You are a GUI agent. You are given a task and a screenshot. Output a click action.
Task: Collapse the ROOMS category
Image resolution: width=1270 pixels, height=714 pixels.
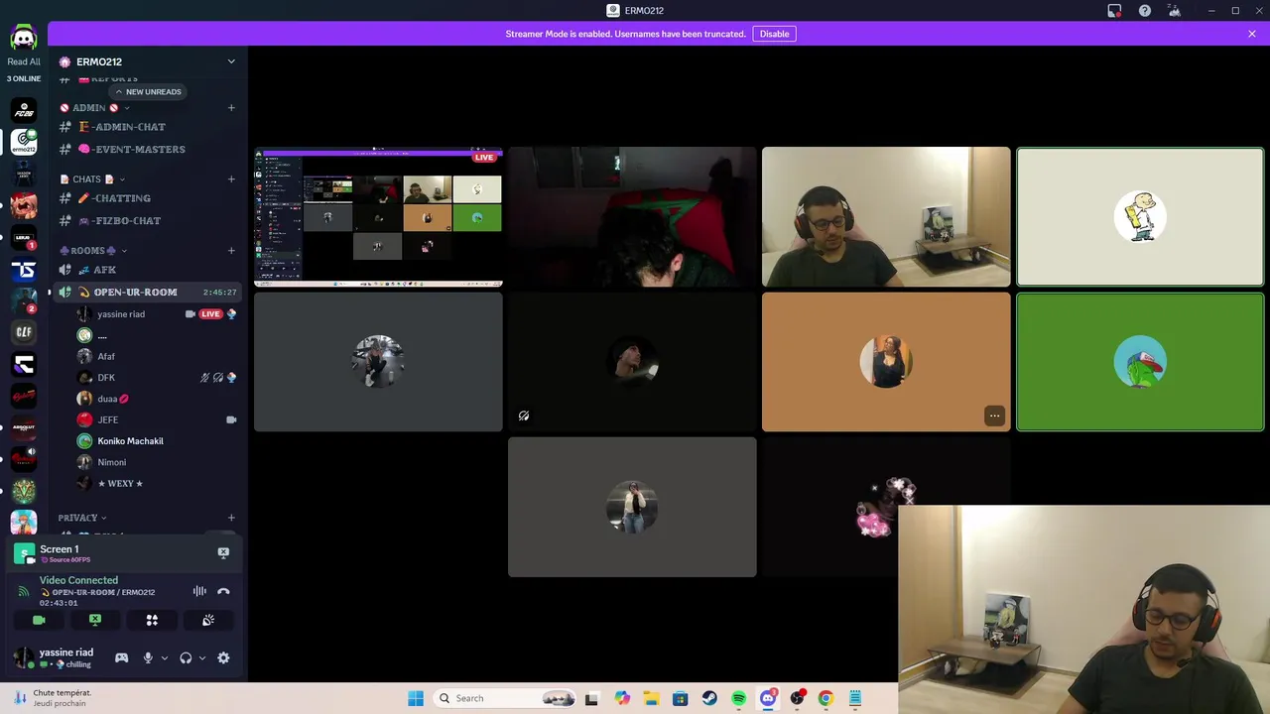coord(92,251)
